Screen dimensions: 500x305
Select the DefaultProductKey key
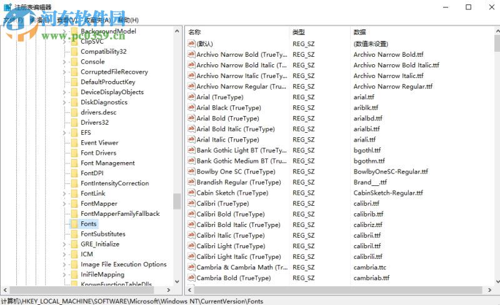click(x=107, y=82)
